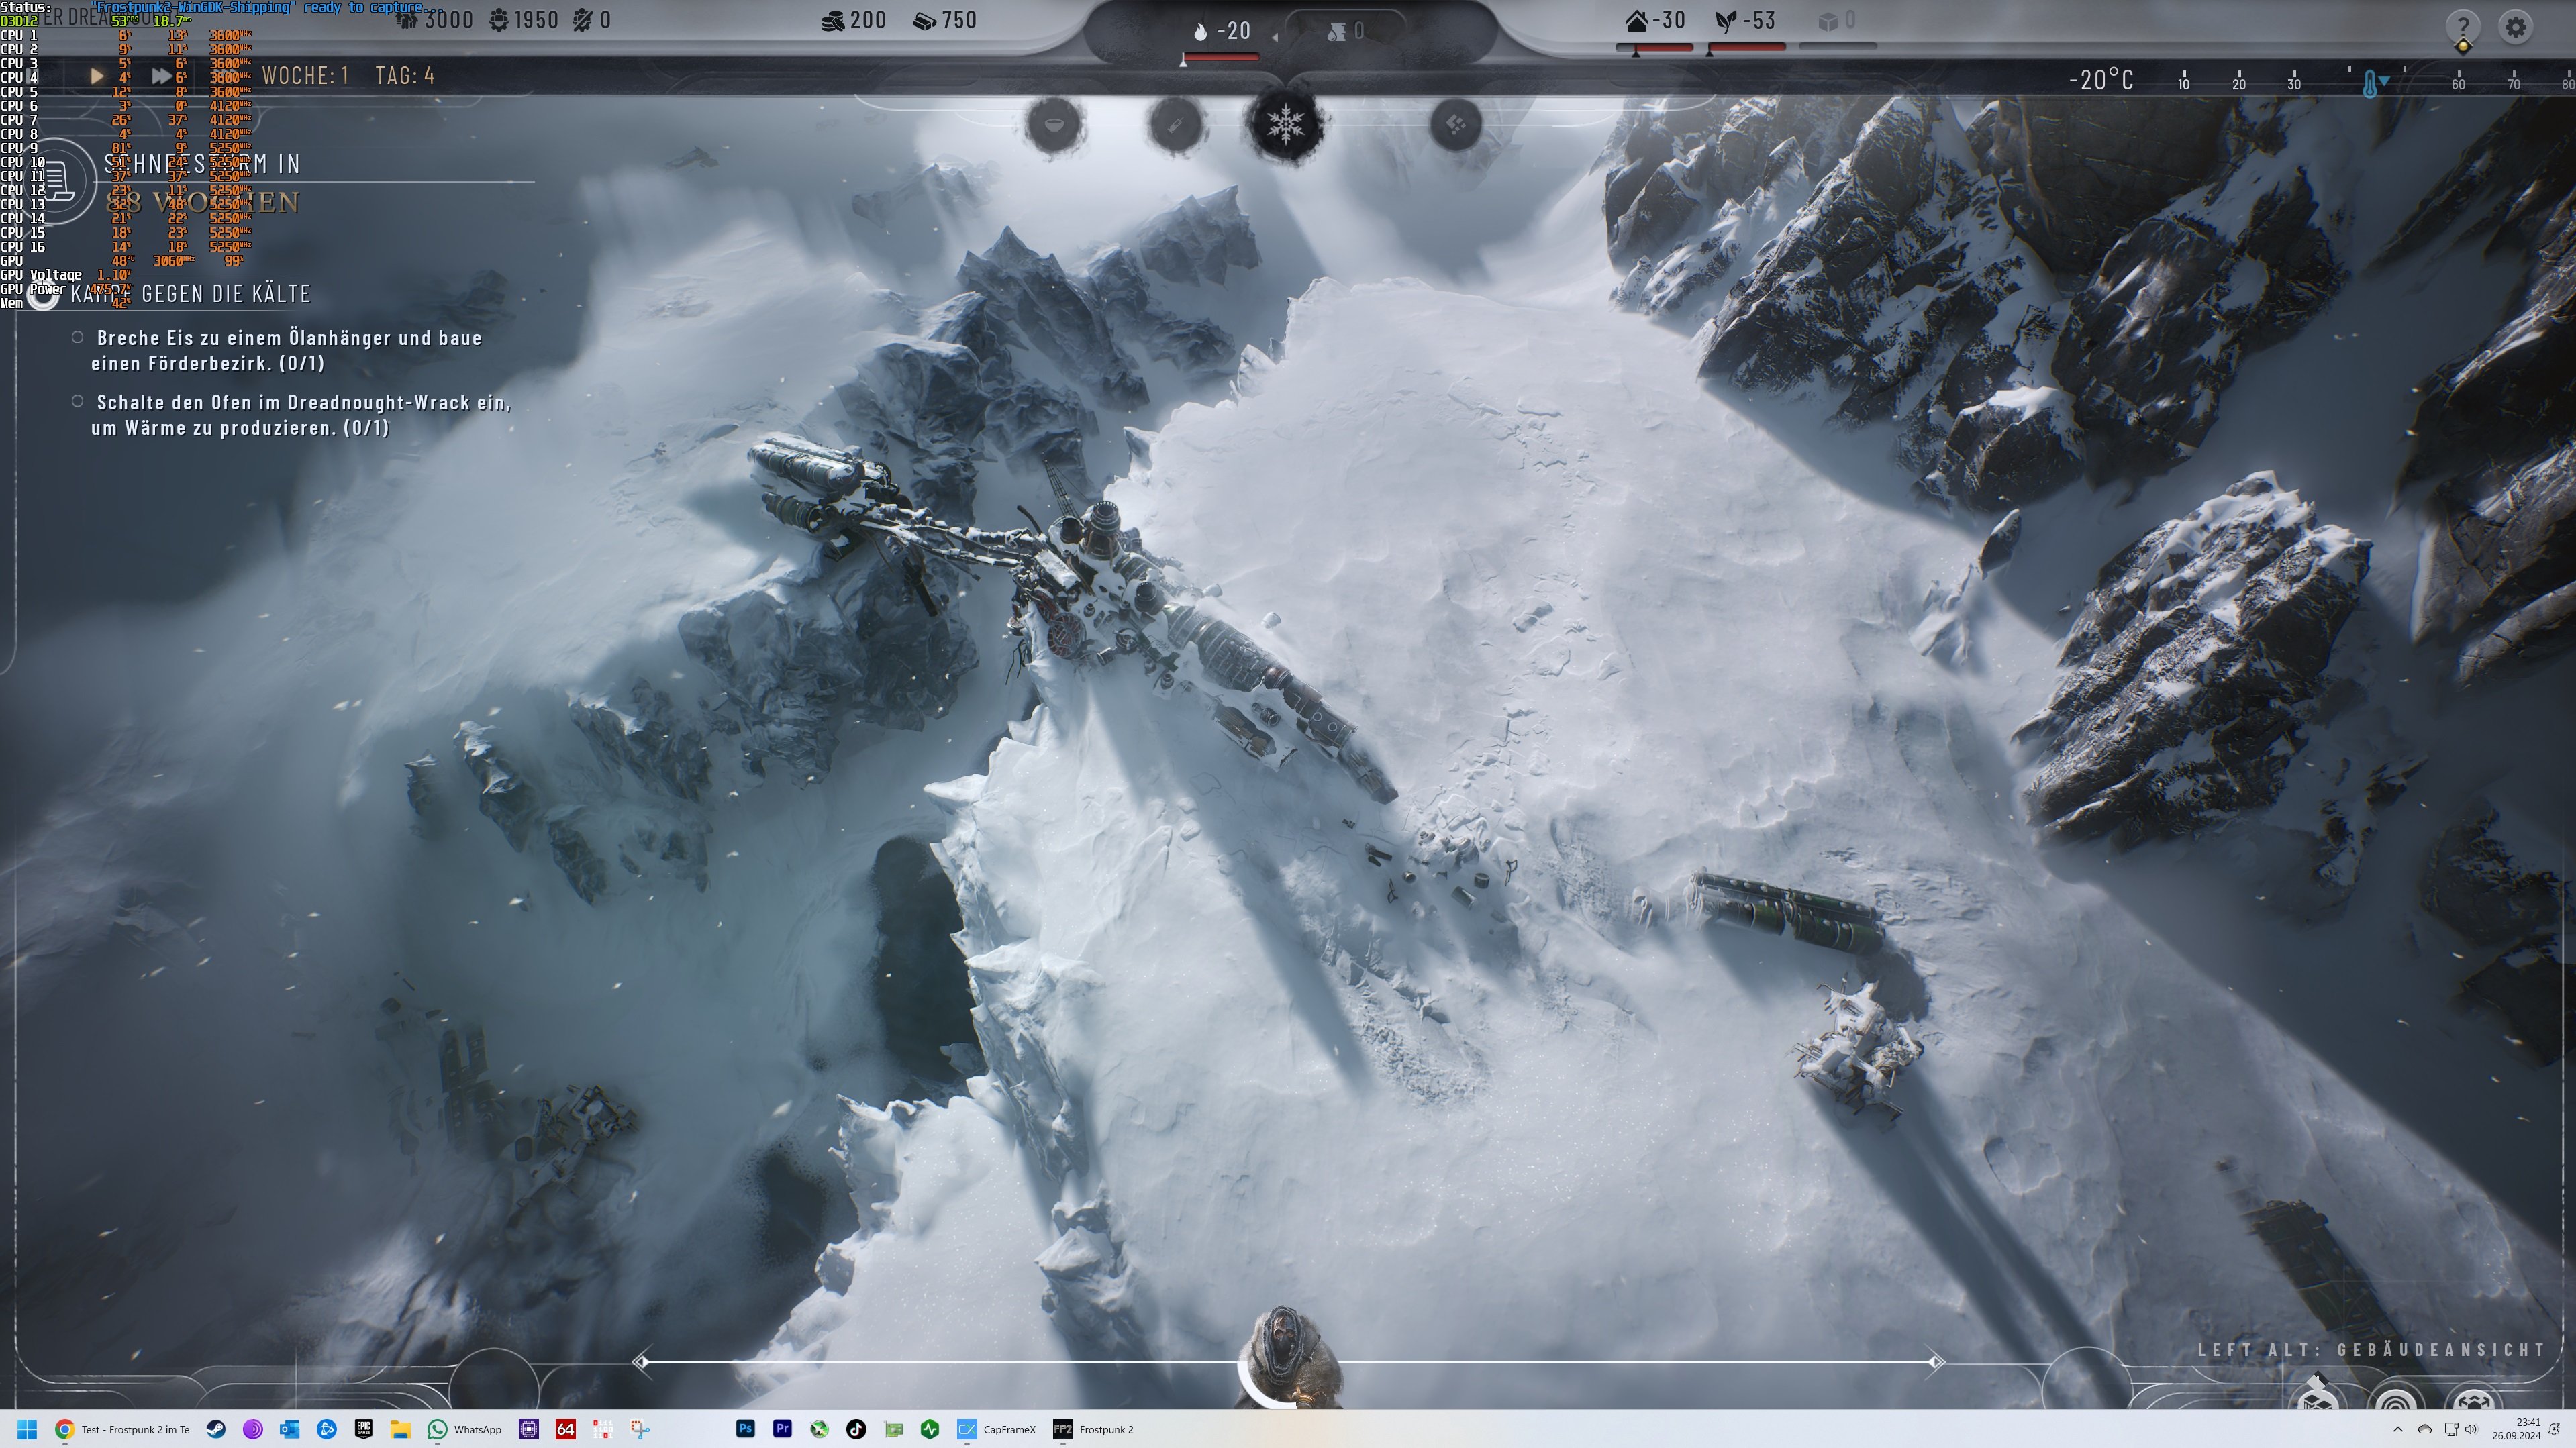Screen dimensions: 2576x1448
Task: Click the squalor problem icon with squares
Action: point(1456,125)
